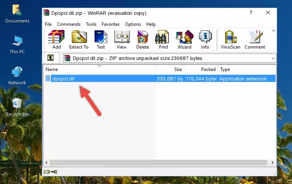Show archive Info
This screenshot has height=184, width=292.
pyautogui.click(x=205, y=39)
